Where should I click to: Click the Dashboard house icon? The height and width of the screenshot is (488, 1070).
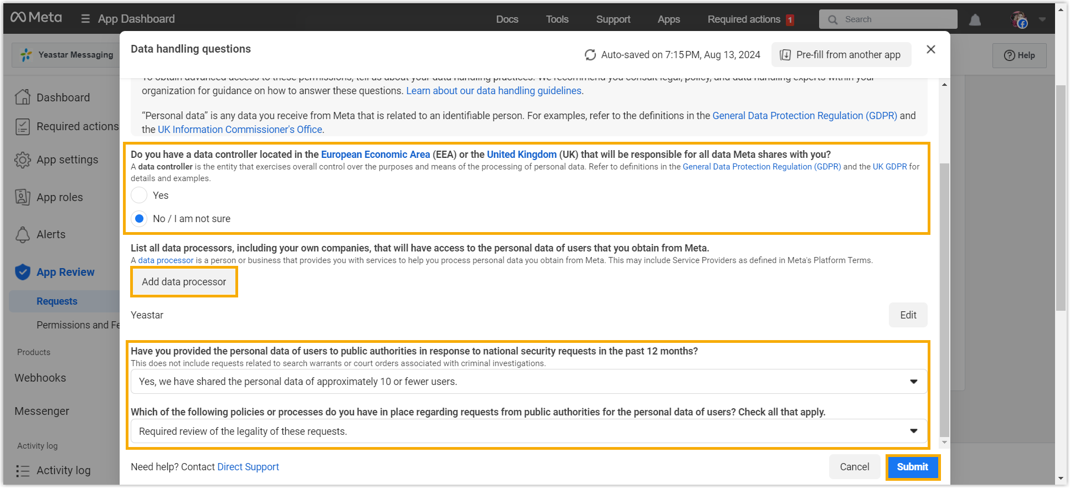point(23,97)
